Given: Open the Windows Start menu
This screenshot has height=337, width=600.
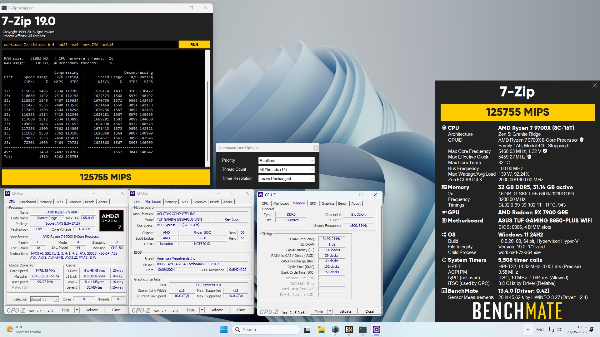Looking at the screenshot, I should 224,330.
